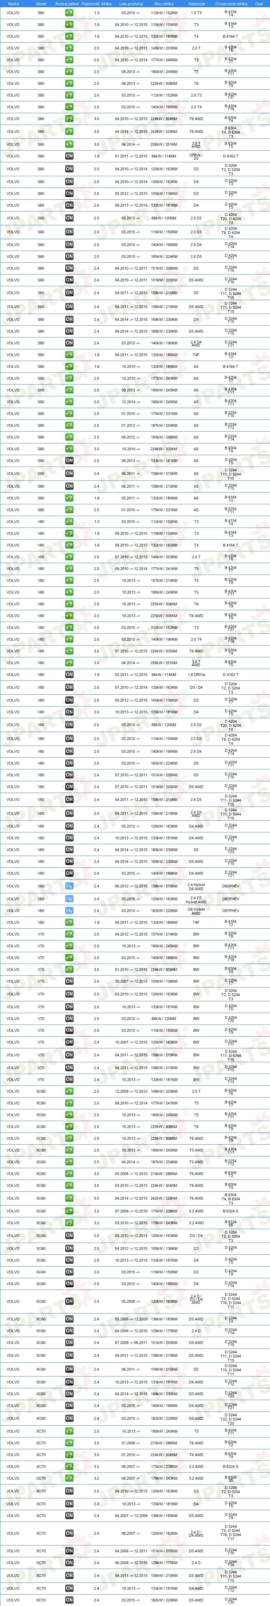Click PB icon in V60 1.5 T3 row

[x=69, y=522]
